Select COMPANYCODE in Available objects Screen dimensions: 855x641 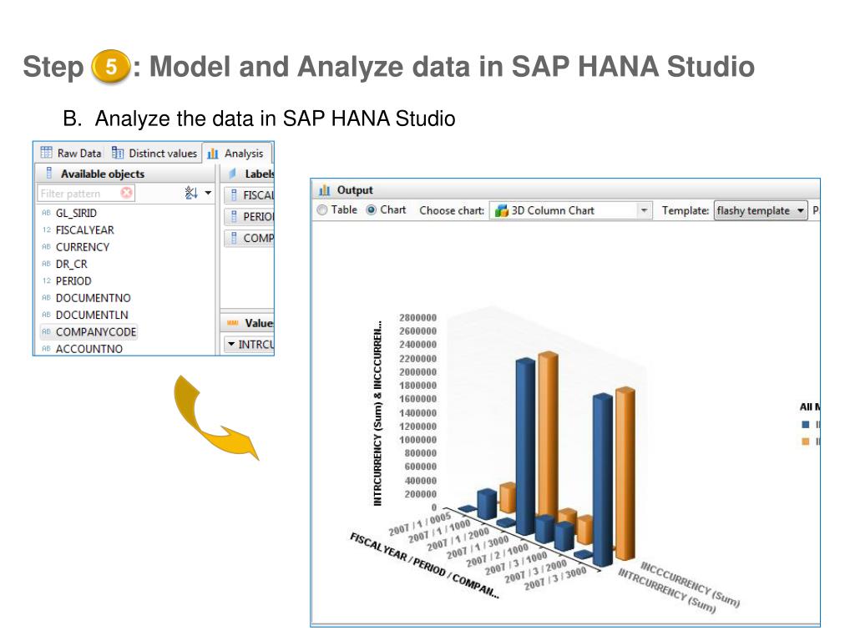[95, 331]
